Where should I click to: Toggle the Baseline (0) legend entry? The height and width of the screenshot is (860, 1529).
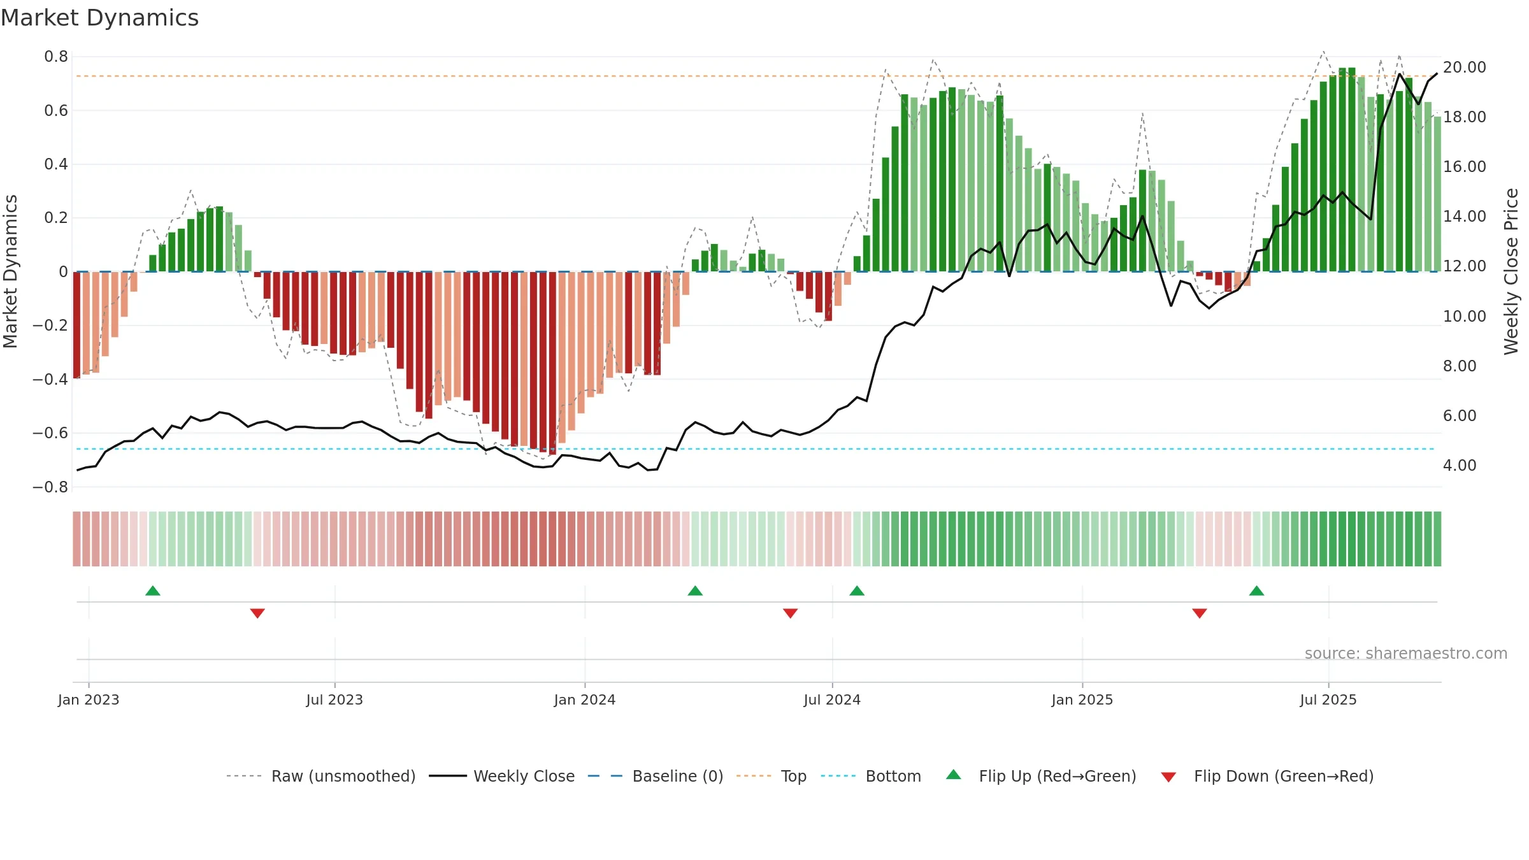click(655, 776)
